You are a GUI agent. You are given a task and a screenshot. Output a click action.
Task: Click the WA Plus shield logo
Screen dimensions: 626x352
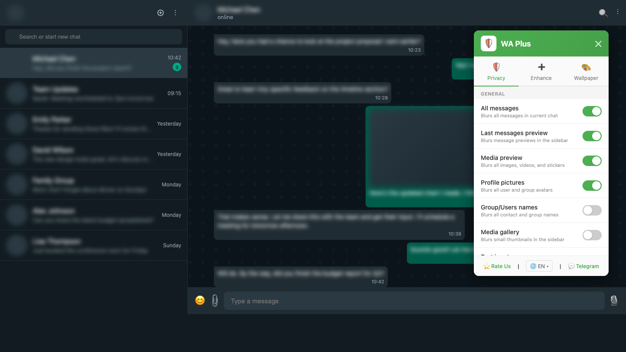[x=488, y=43]
